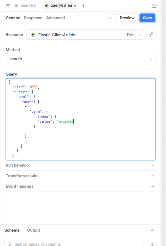Open the resource selector chevron
Screen dimensions: 166x246
tap(140, 35)
